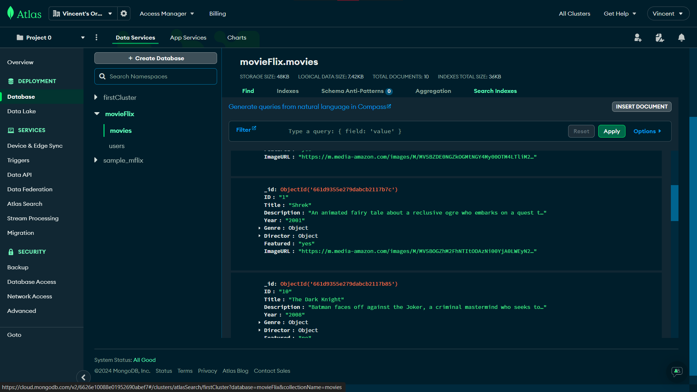Open alerts bell icon
This screenshot has width=697, height=392.
click(x=681, y=37)
